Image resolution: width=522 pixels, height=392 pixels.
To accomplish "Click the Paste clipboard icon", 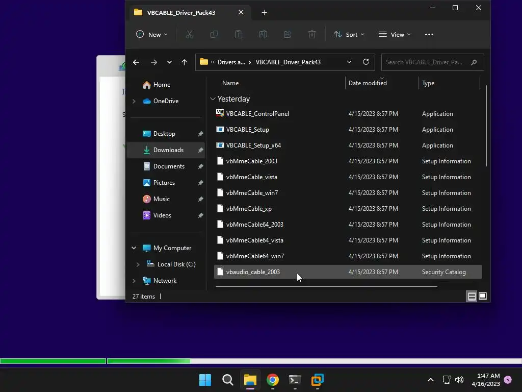I will (x=239, y=34).
